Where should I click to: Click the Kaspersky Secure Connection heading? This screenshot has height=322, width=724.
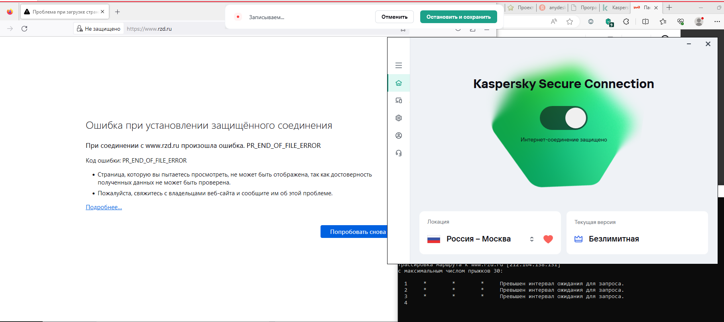click(x=563, y=84)
